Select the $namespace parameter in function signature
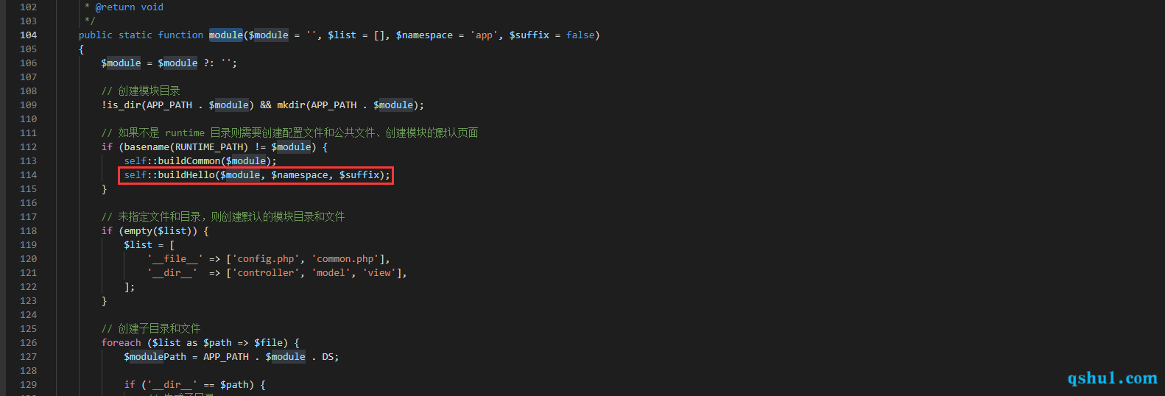 [424, 35]
